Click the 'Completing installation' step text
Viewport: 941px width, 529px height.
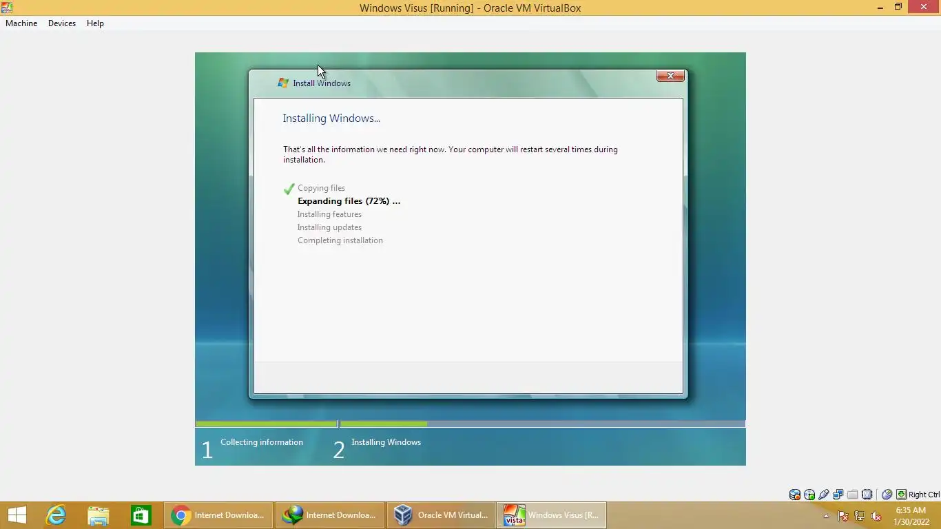[x=340, y=240]
